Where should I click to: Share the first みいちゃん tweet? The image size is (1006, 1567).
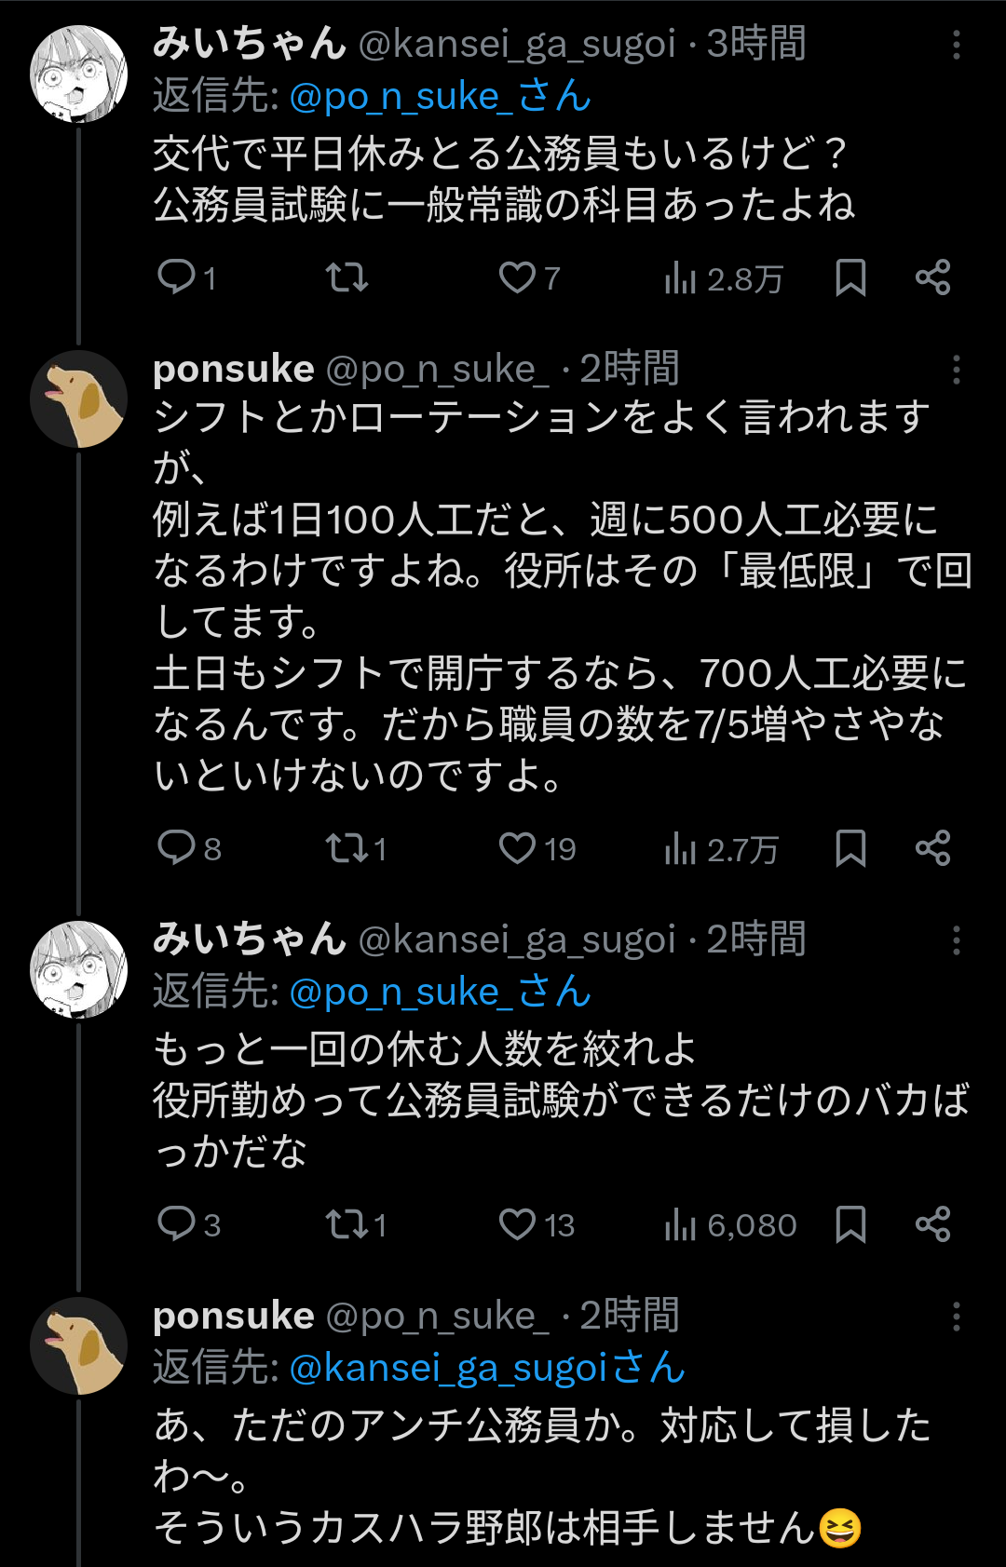932,277
